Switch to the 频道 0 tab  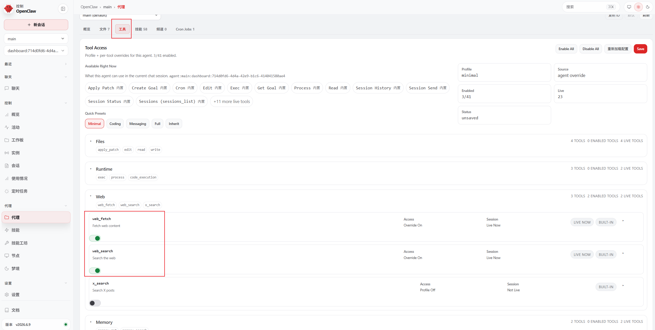click(161, 29)
